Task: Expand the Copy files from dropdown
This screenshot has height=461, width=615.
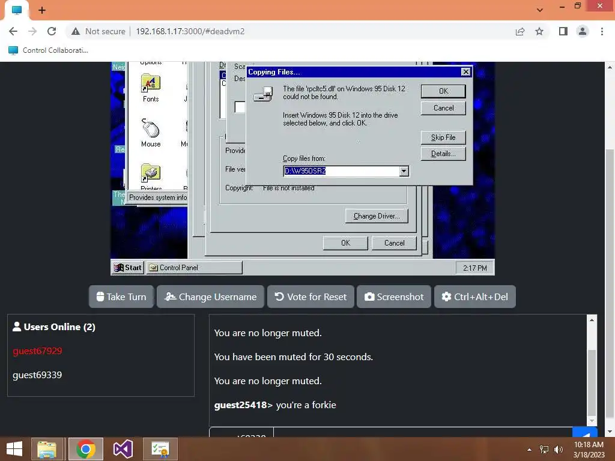Action: coord(404,171)
